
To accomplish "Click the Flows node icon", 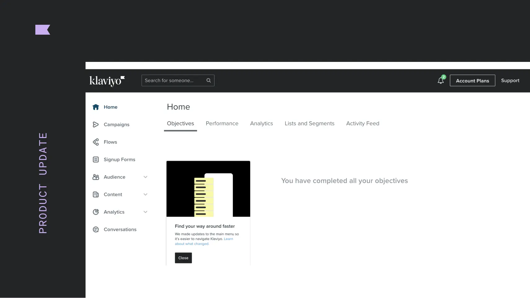I will click(x=96, y=142).
